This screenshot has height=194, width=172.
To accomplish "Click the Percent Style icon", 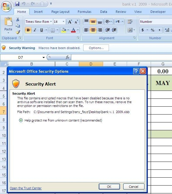I will point(152,30).
